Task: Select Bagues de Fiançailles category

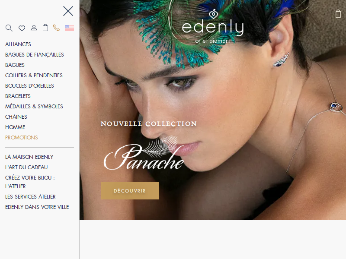Action: coord(35,55)
